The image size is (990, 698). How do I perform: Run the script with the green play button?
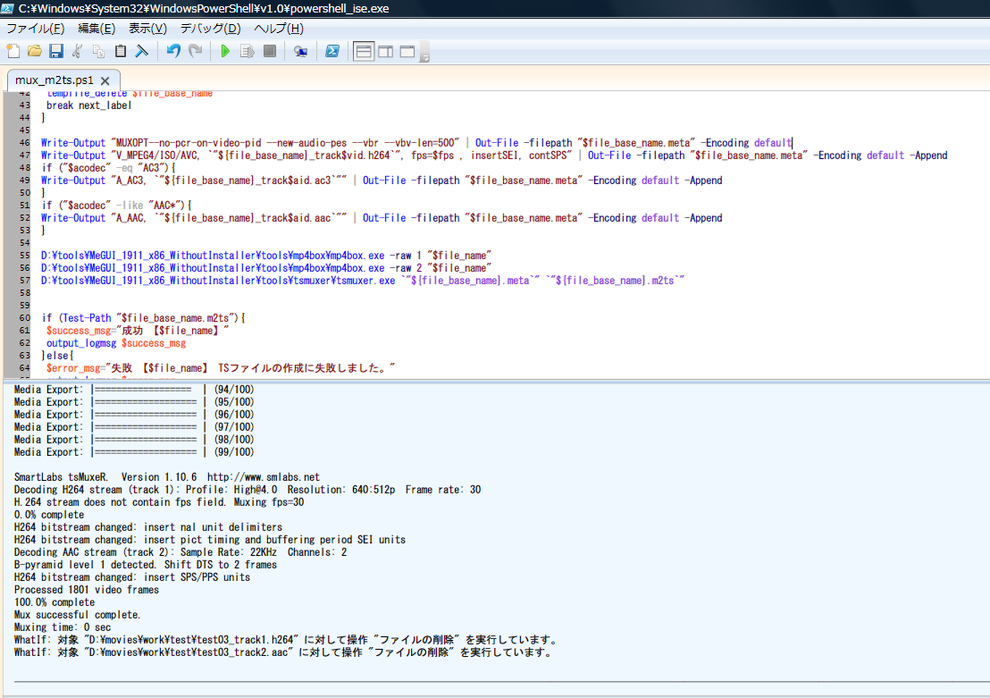click(x=226, y=51)
